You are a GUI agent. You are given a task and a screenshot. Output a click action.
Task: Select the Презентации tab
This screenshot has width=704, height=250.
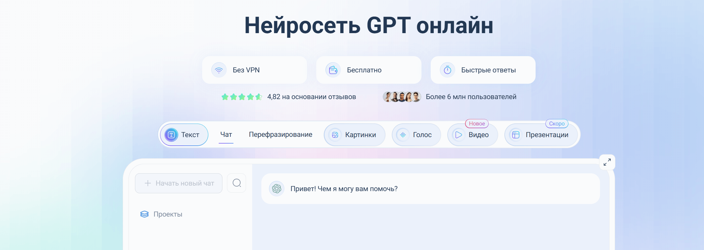(x=541, y=135)
